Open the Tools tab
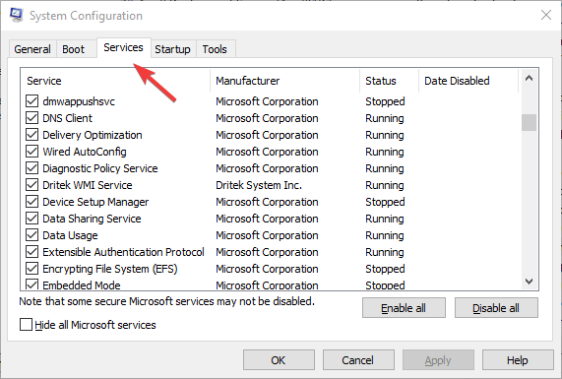The width and height of the screenshot is (562, 379). click(215, 49)
